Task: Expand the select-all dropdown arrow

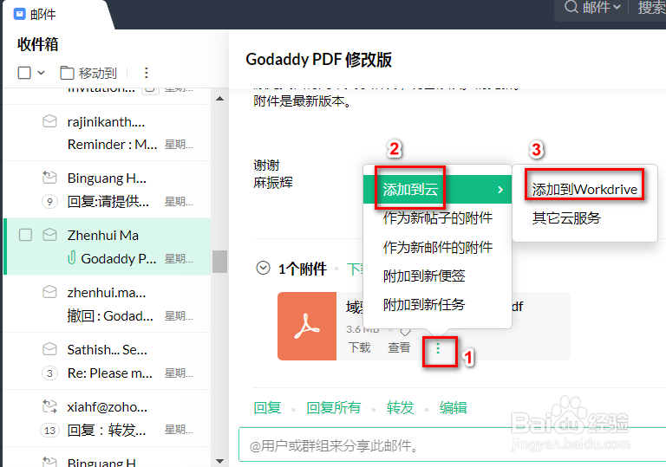Action: 42,73
